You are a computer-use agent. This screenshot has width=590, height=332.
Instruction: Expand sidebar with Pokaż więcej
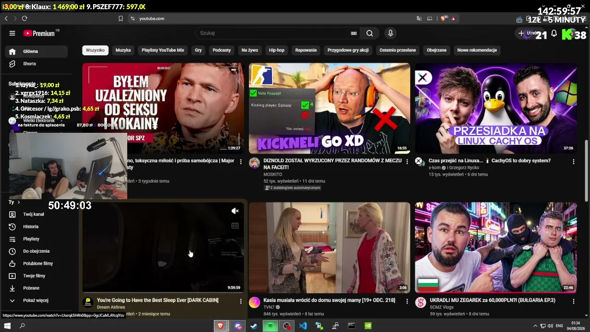(37, 301)
